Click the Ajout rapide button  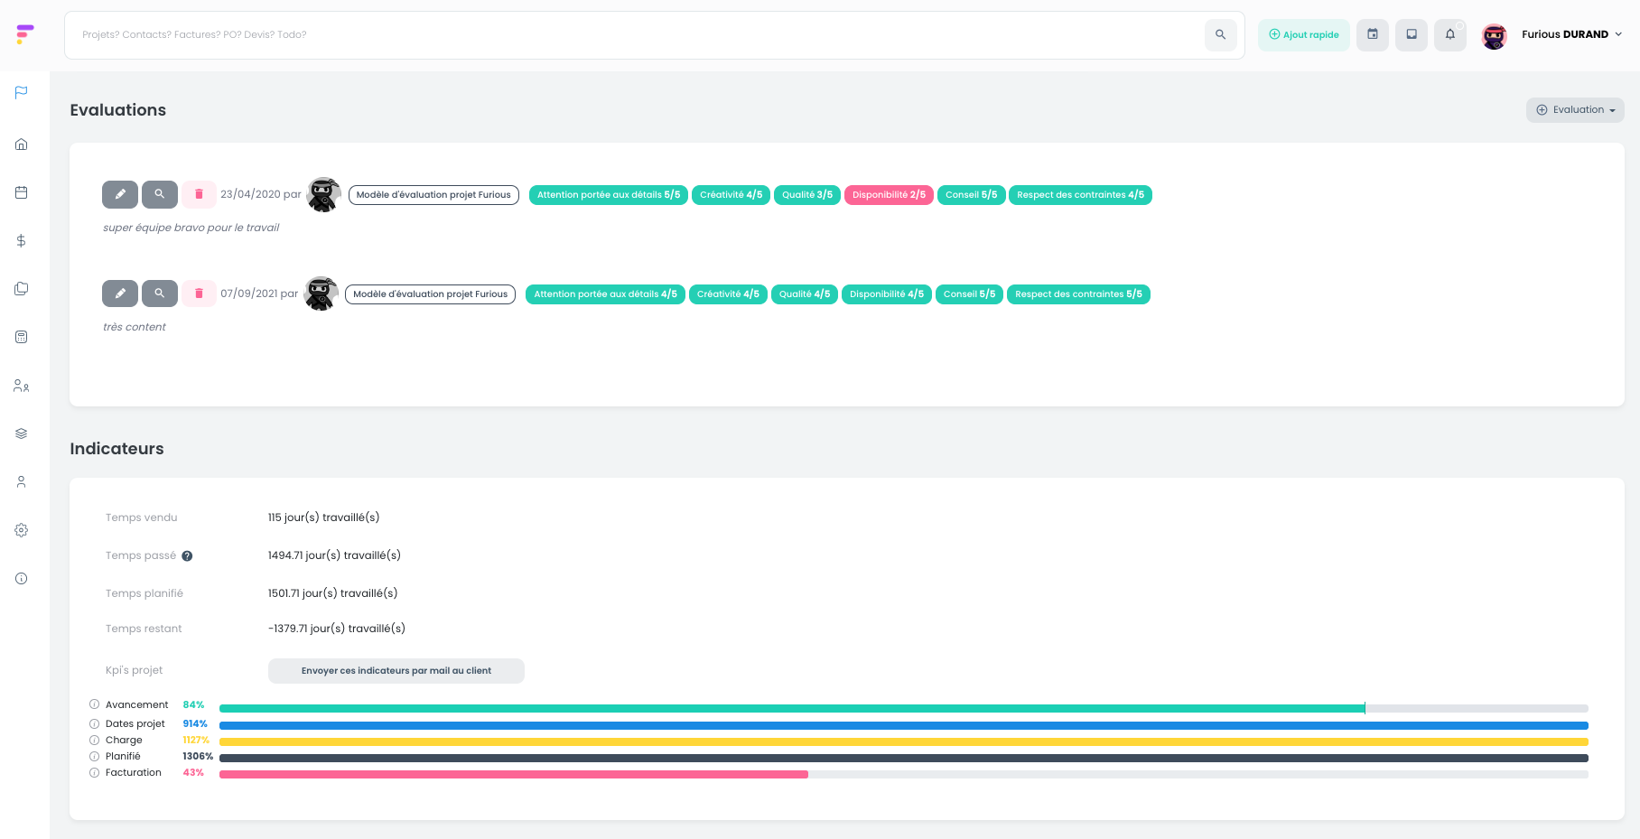[x=1304, y=34]
